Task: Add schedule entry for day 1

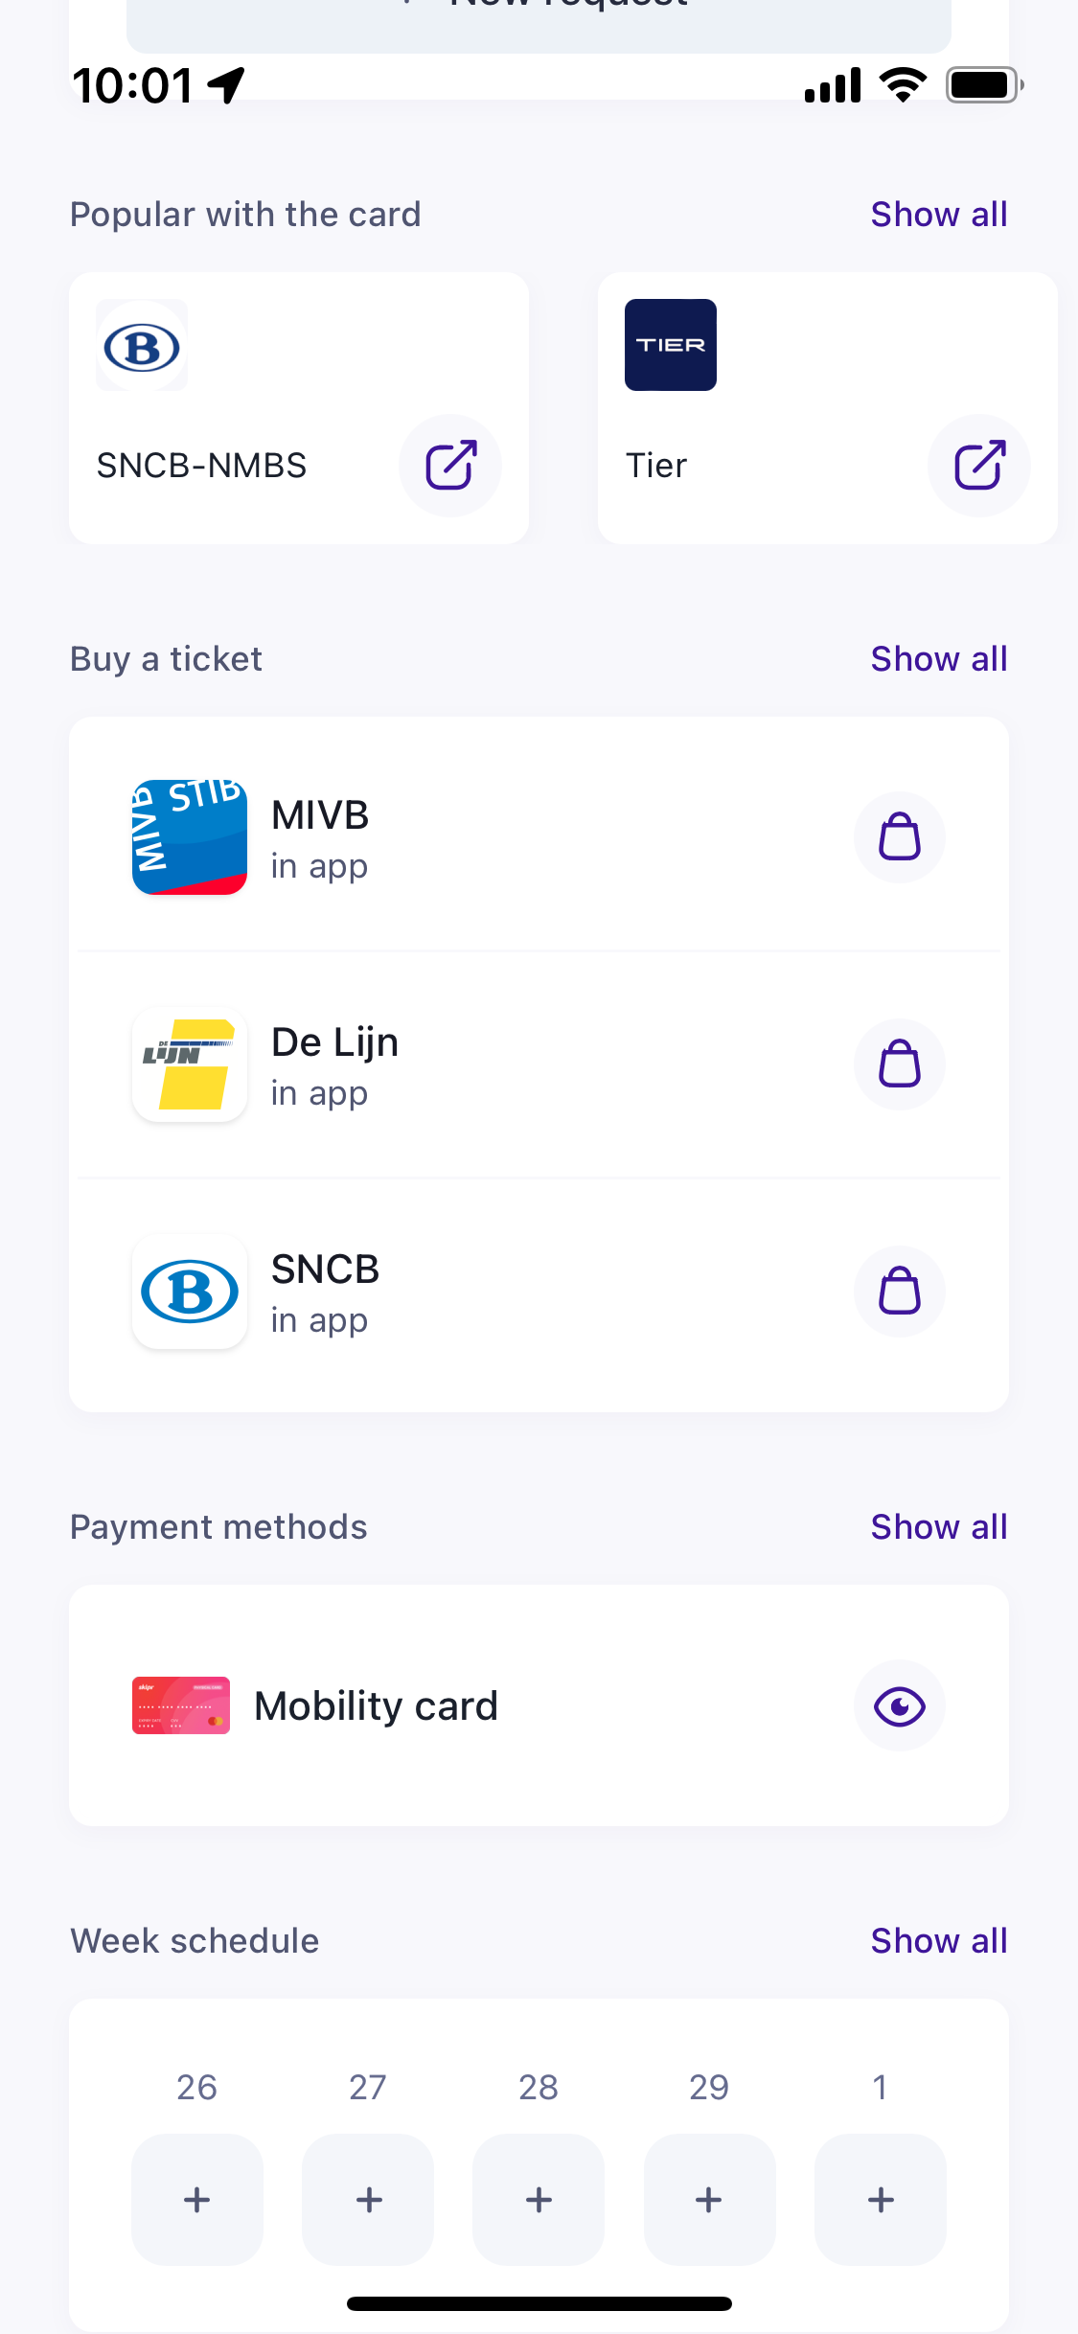Action: point(880,2199)
